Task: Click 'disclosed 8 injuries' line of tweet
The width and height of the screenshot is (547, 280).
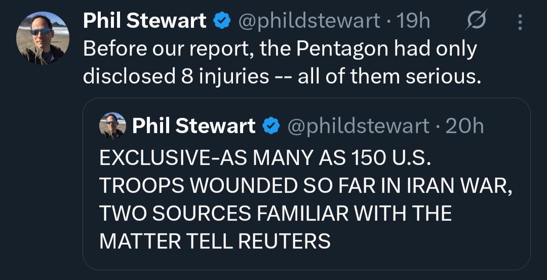Action: pyautogui.click(x=176, y=76)
